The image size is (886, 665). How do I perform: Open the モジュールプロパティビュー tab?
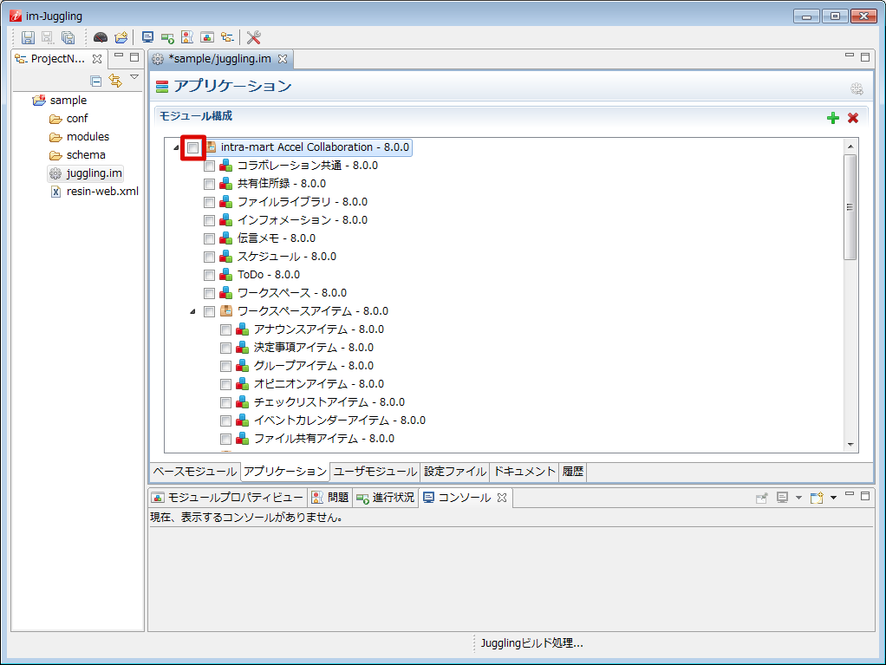(x=229, y=498)
